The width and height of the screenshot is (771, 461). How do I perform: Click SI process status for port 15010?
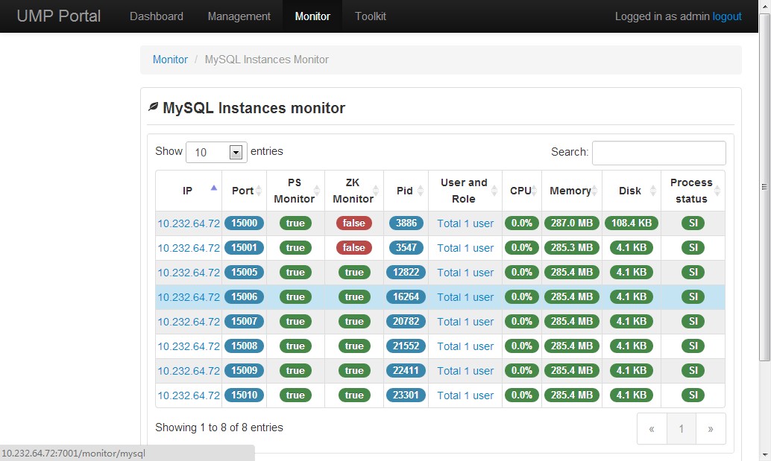tap(693, 395)
